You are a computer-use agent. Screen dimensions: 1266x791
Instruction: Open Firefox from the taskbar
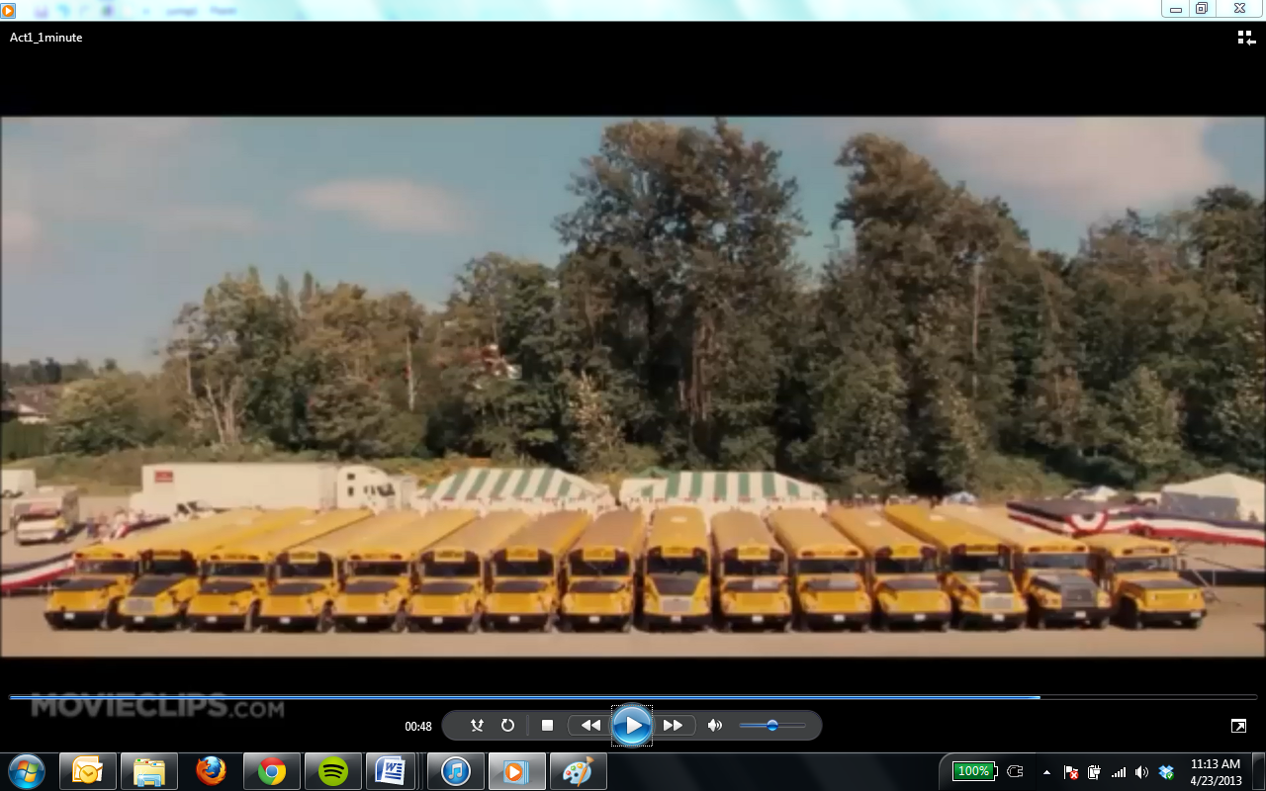click(x=211, y=771)
